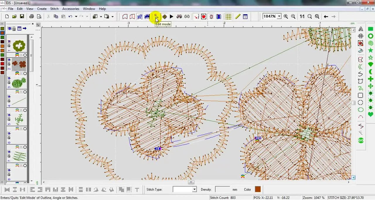Image resolution: width=375 pixels, height=200 pixels.
Task: Start the black play arrow stitch playback
Action: [x=171, y=17]
